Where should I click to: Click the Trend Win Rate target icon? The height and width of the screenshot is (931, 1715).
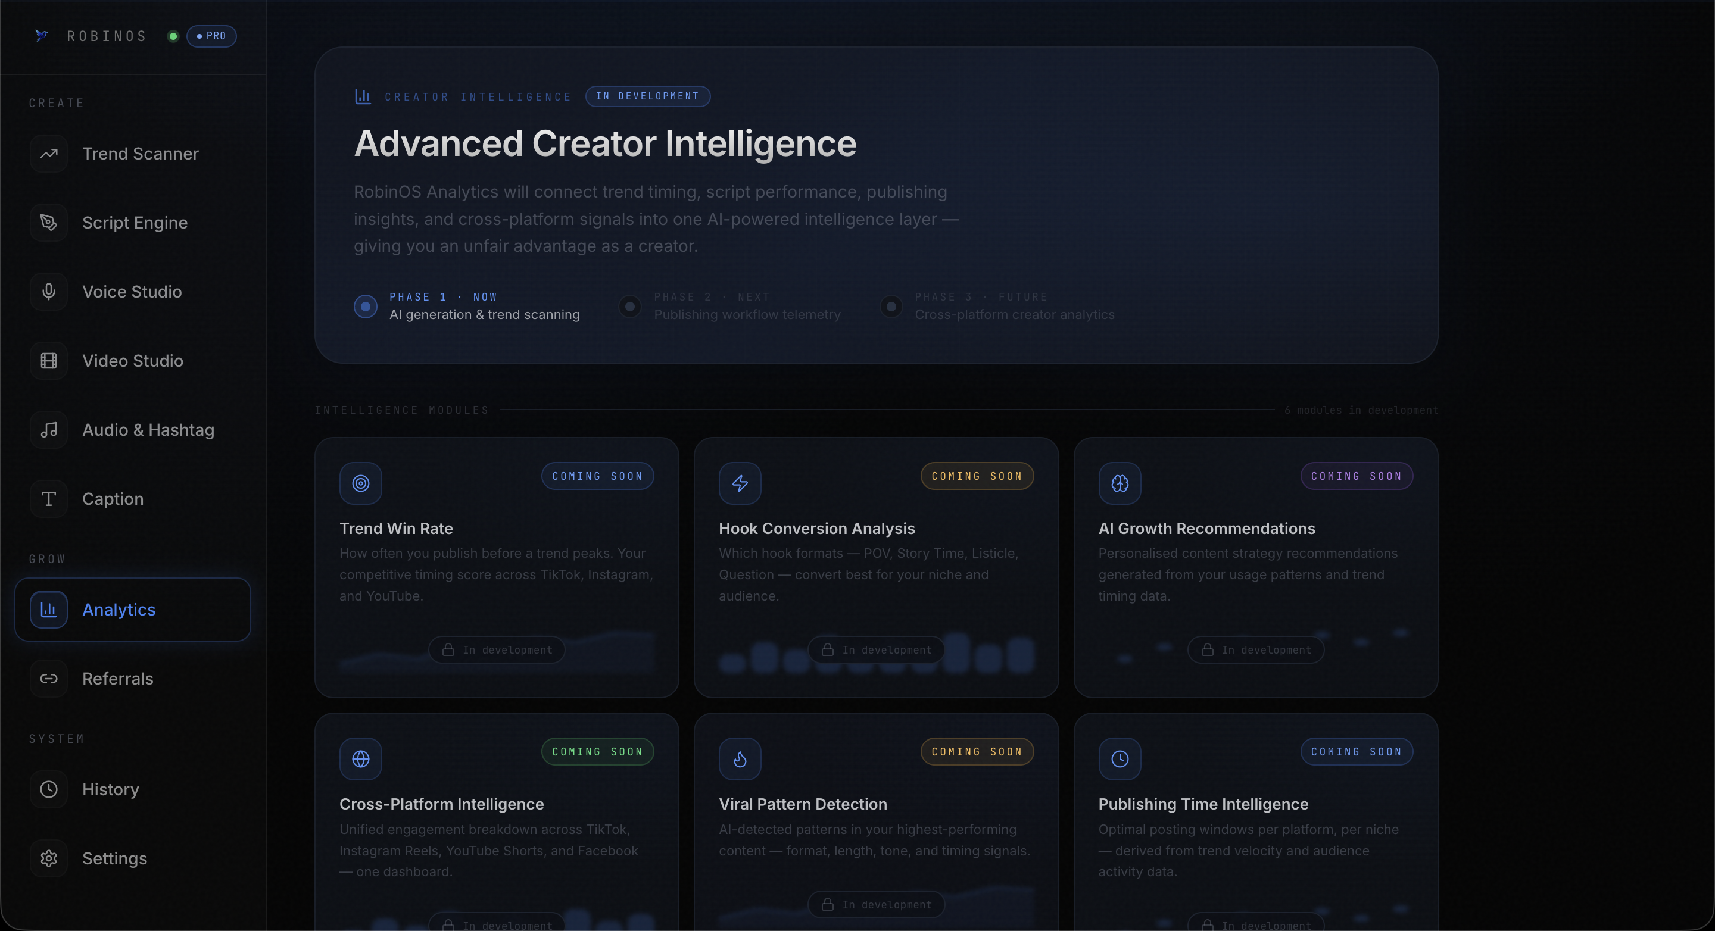[361, 483]
